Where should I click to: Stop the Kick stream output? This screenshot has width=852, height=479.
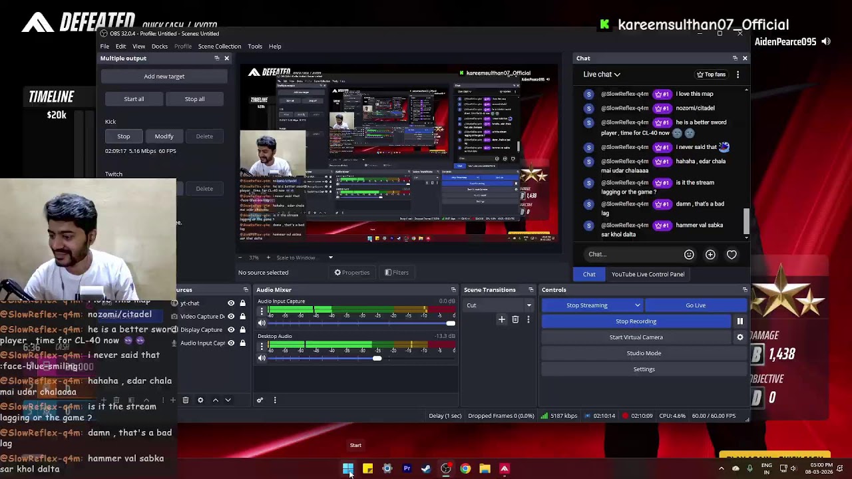click(x=124, y=136)
